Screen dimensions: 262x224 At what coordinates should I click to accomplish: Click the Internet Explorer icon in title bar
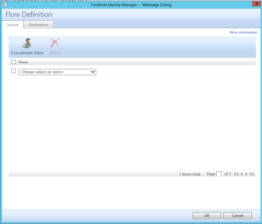pyautogui.click(x=5, y=5)
